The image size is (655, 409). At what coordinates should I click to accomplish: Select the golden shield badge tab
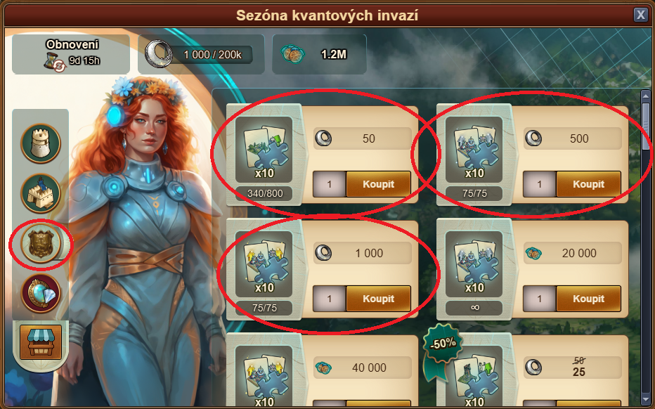pos(41,243)
